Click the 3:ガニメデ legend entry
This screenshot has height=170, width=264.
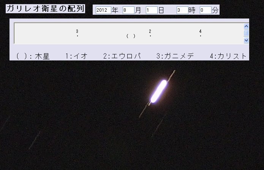point(175,56)
